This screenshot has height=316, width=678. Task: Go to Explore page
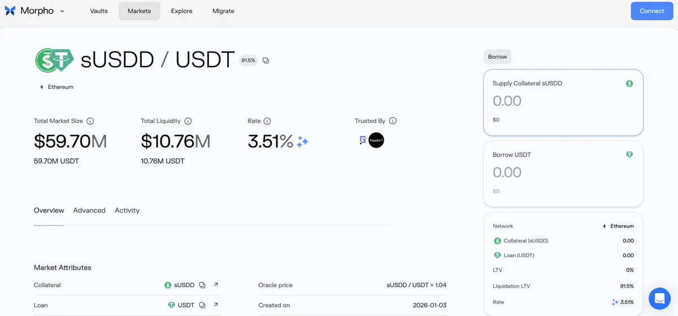(x=181, y=11)
